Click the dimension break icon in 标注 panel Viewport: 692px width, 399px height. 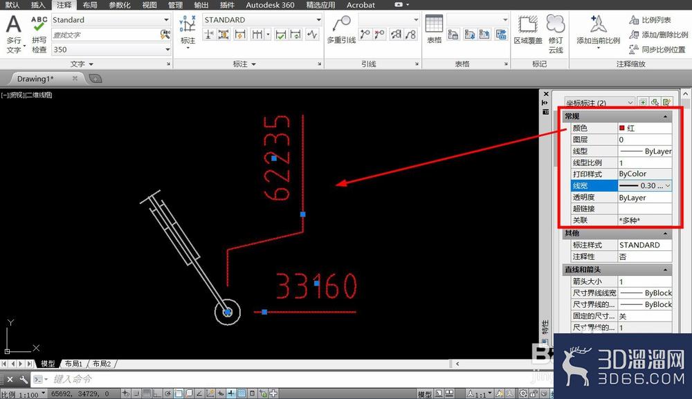point(209,35)
